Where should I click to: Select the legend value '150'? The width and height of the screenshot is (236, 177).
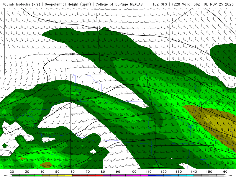point(209,172)
